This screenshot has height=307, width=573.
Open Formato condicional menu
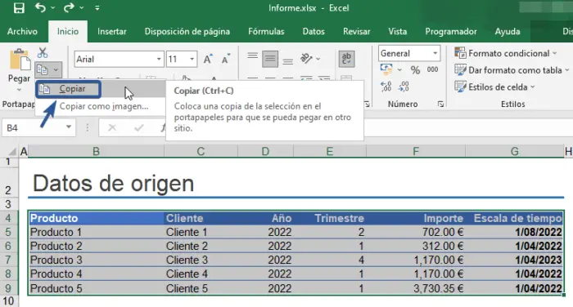pos(506,53)
